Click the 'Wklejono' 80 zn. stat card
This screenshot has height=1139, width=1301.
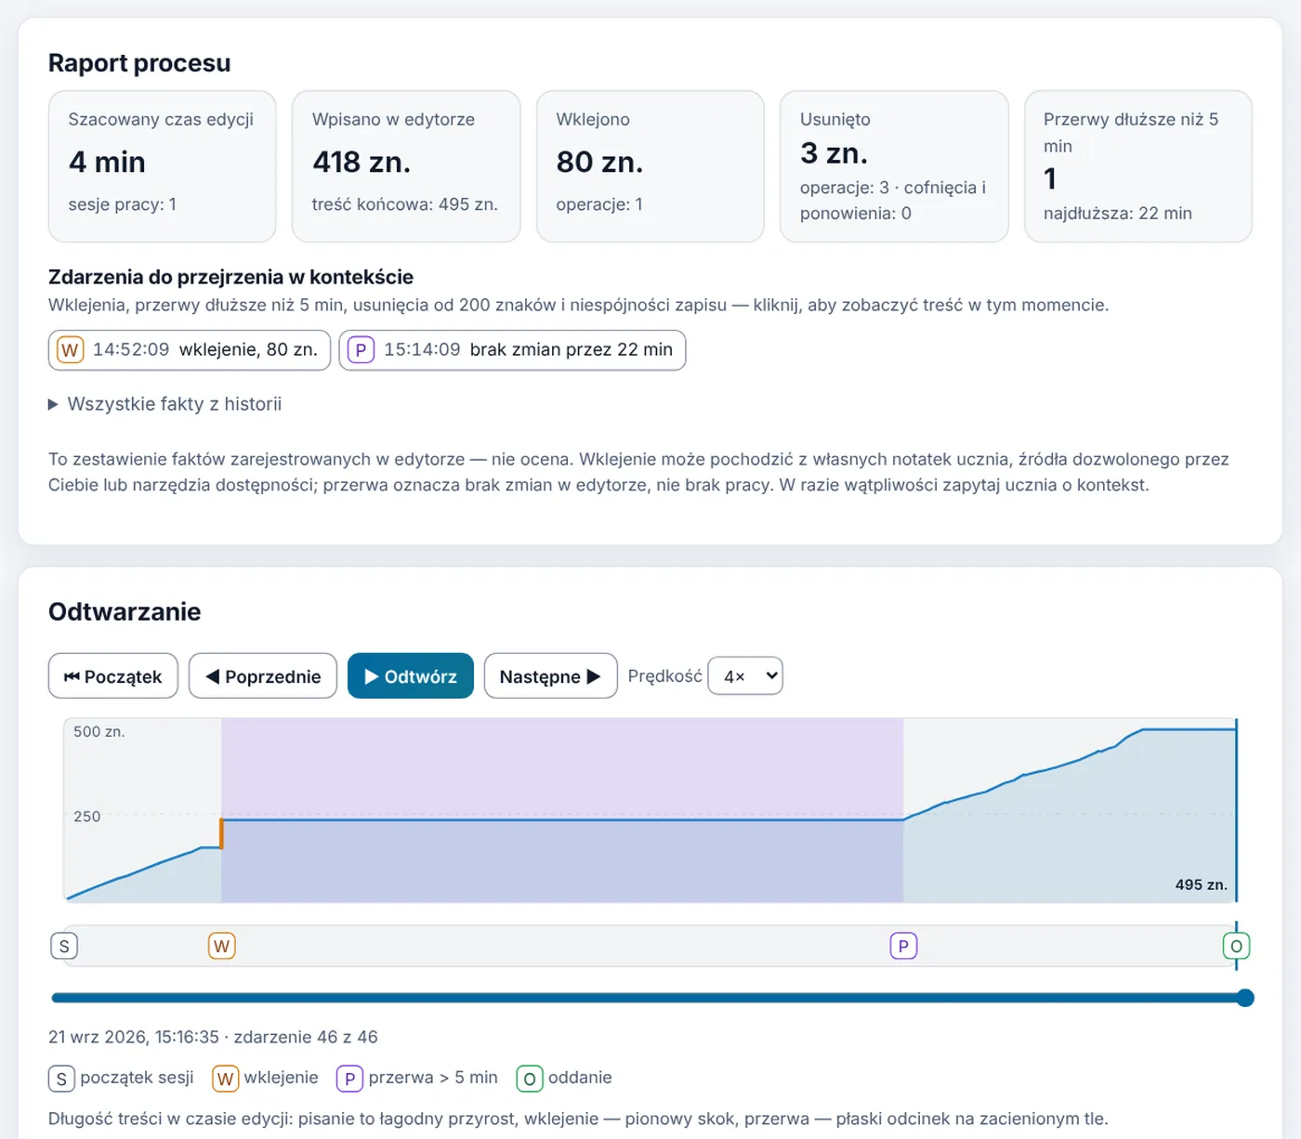click(650, 166)
